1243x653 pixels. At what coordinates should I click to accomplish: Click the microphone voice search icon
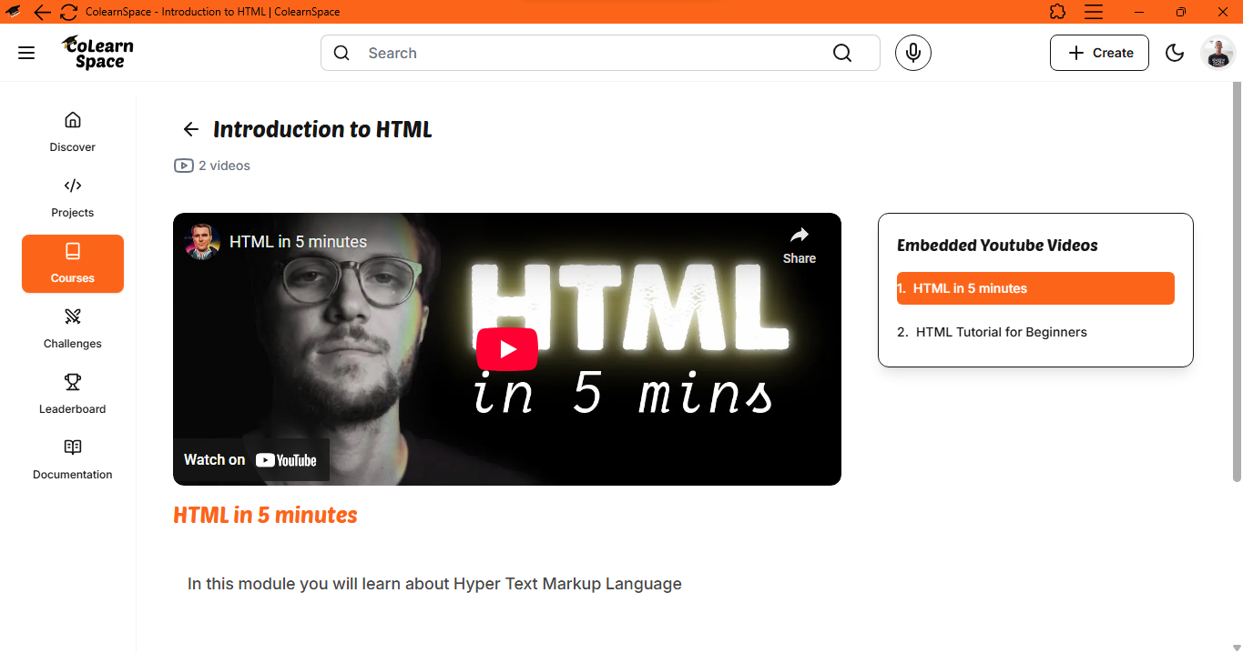click(x=912, y=53)
